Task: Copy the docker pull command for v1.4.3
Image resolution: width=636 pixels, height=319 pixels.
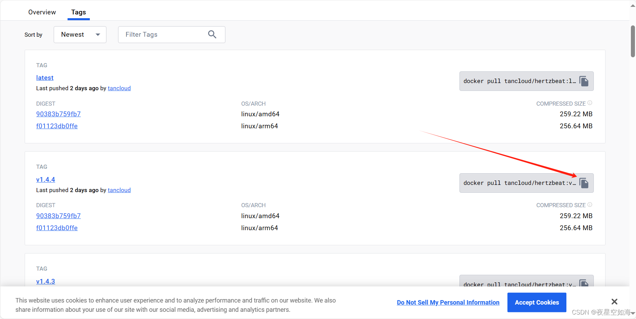Action: [584, 283]
